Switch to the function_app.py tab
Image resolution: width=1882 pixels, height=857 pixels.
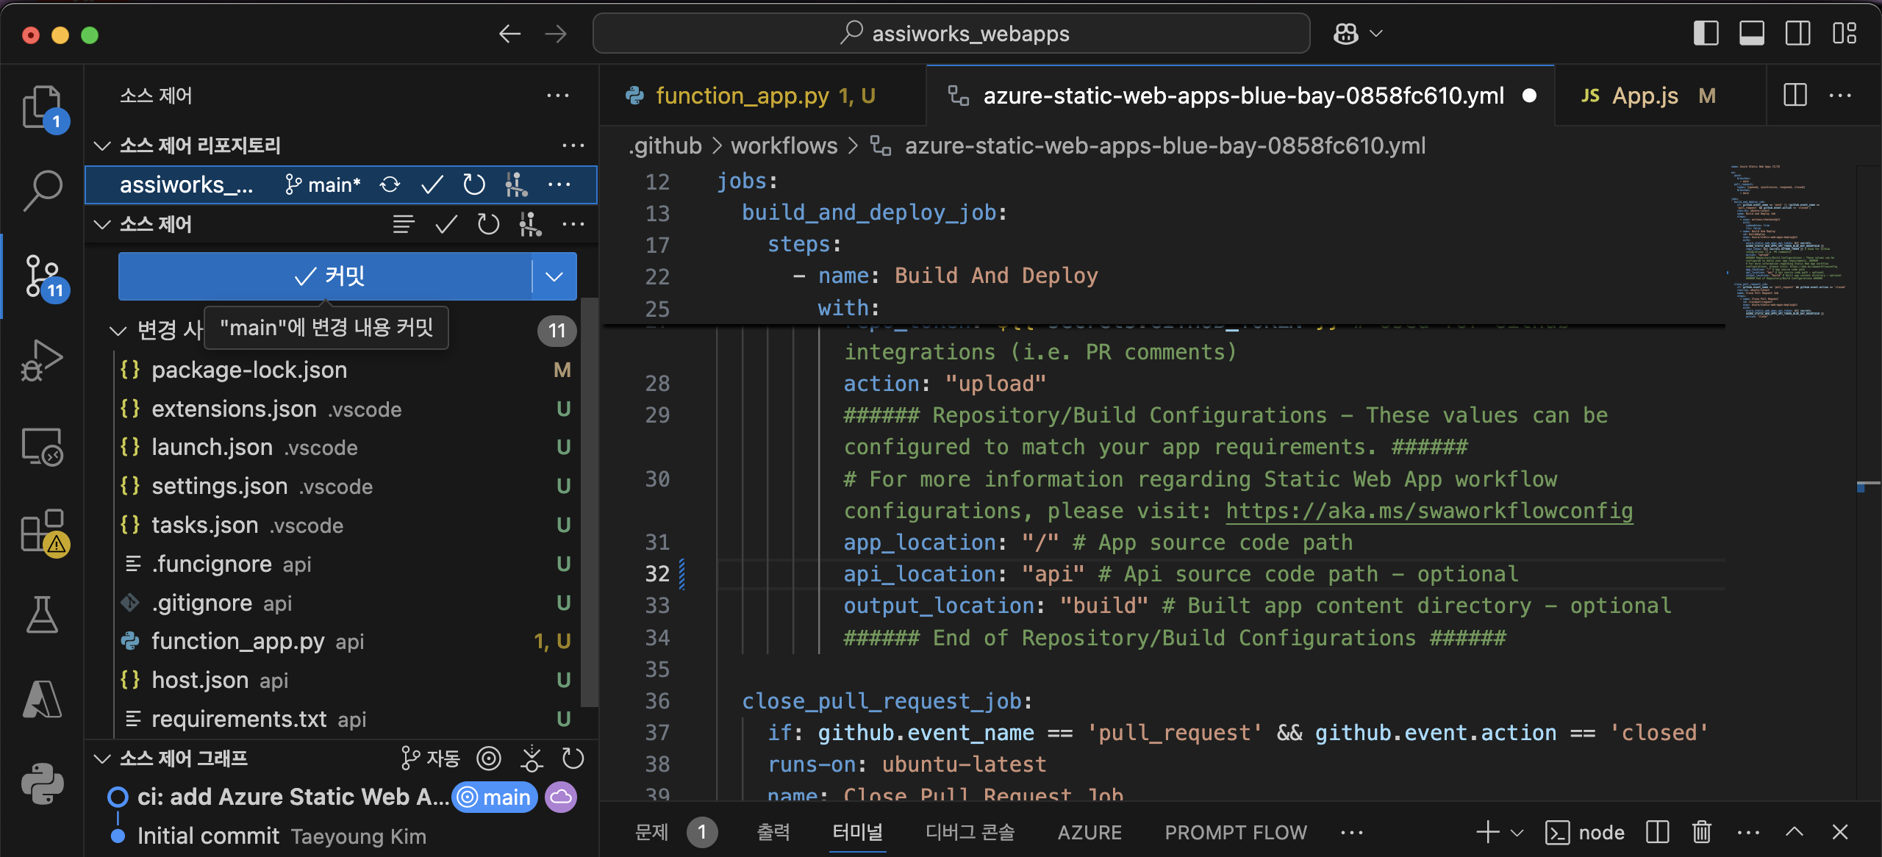click(x=741, y=96)
